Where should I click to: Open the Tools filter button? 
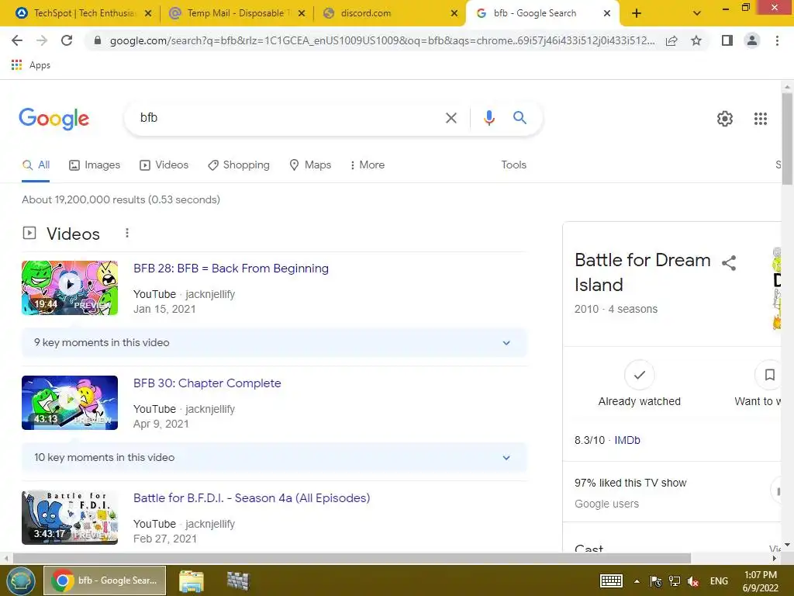point(513,165)
